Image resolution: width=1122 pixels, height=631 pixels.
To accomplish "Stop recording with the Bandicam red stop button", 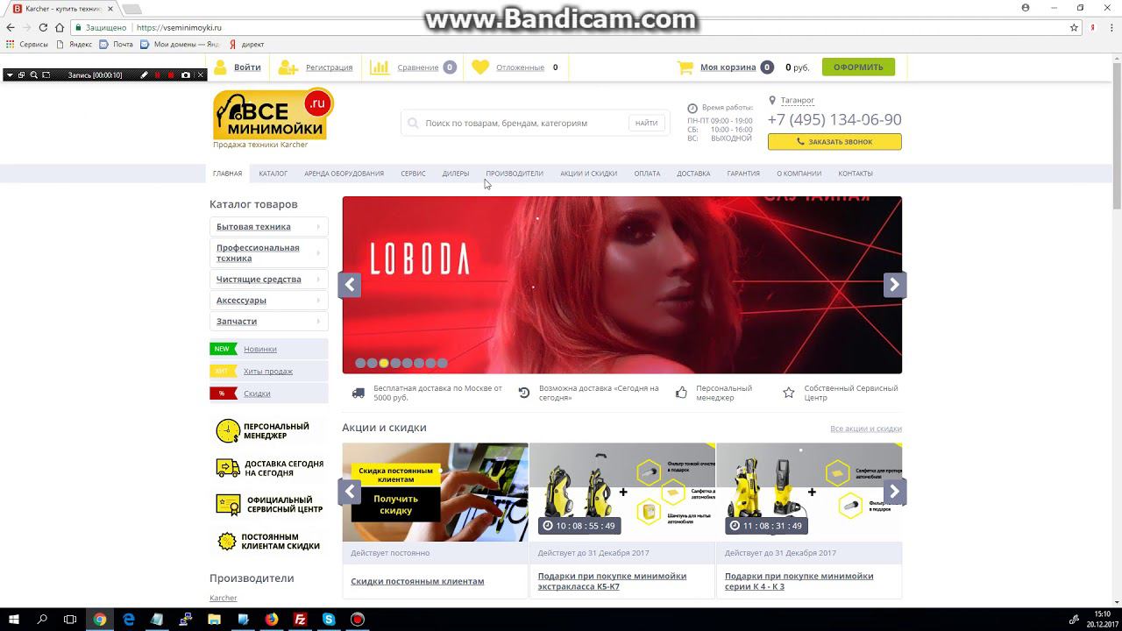I will point(171,75).
